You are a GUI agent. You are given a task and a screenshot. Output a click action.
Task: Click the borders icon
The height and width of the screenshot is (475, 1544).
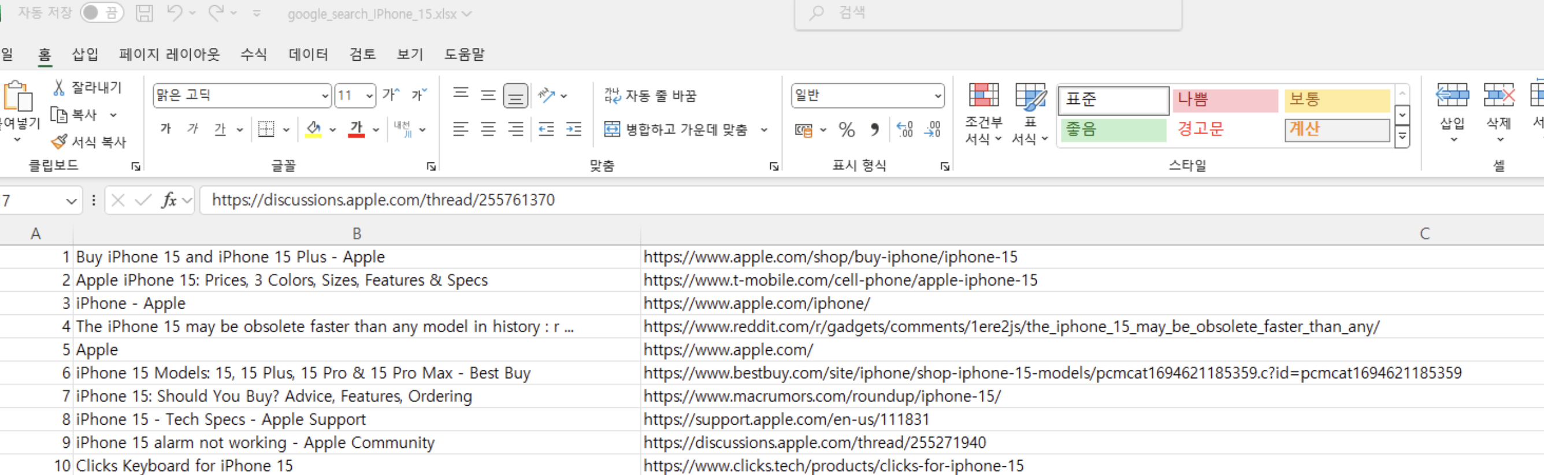point(266,129)
